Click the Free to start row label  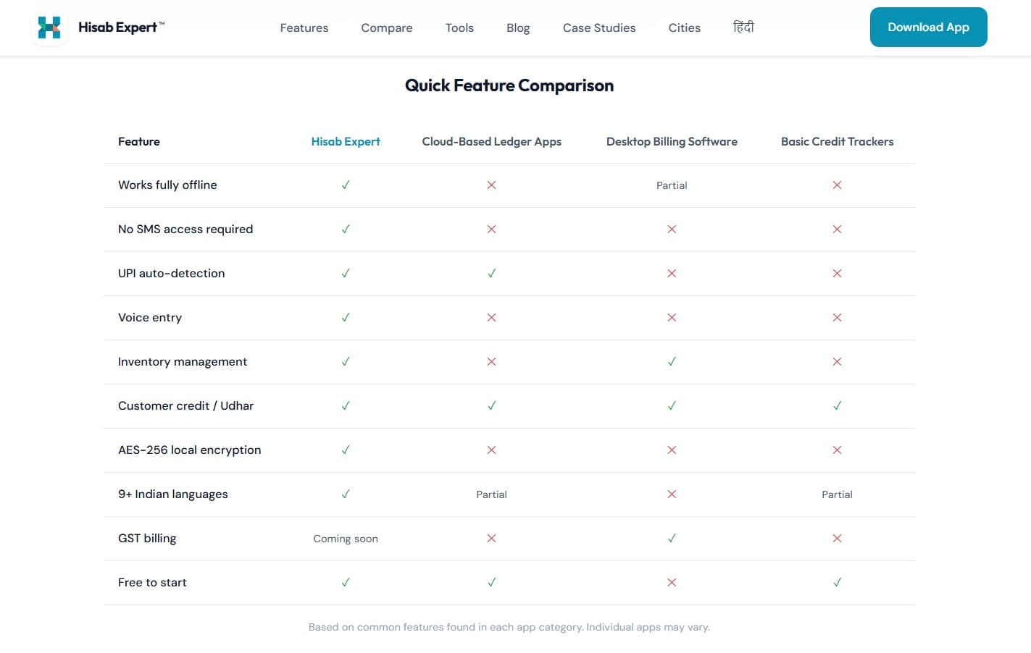click(152, 582)
